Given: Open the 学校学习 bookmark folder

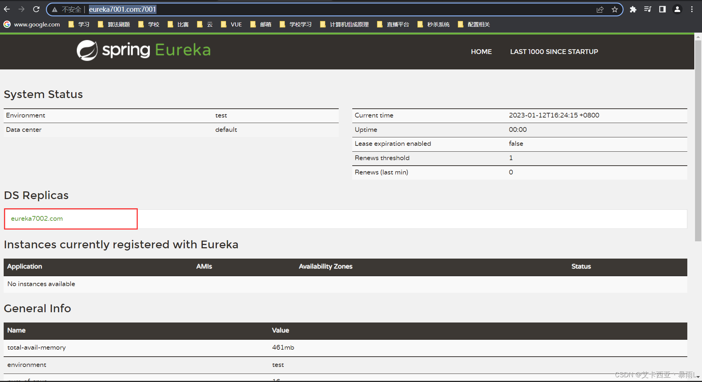Looking at the screenshot, I should (296, 24).
